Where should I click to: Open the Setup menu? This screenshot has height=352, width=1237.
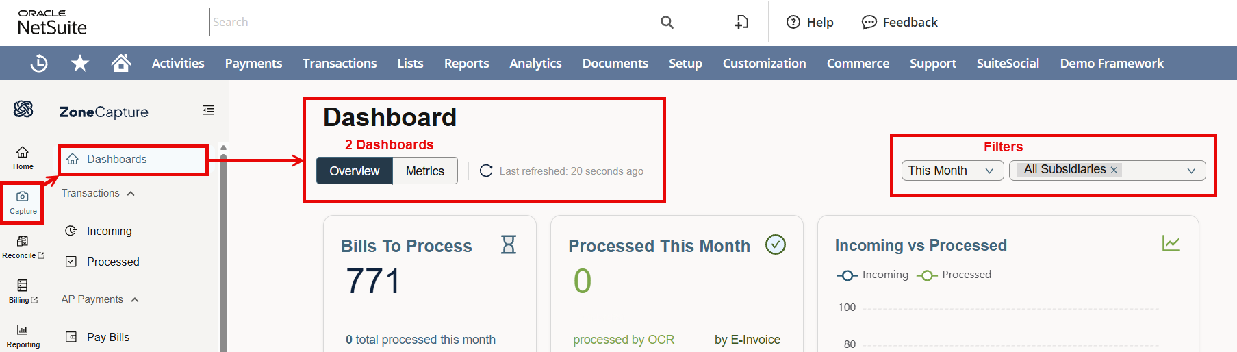[x=685, y=63]
